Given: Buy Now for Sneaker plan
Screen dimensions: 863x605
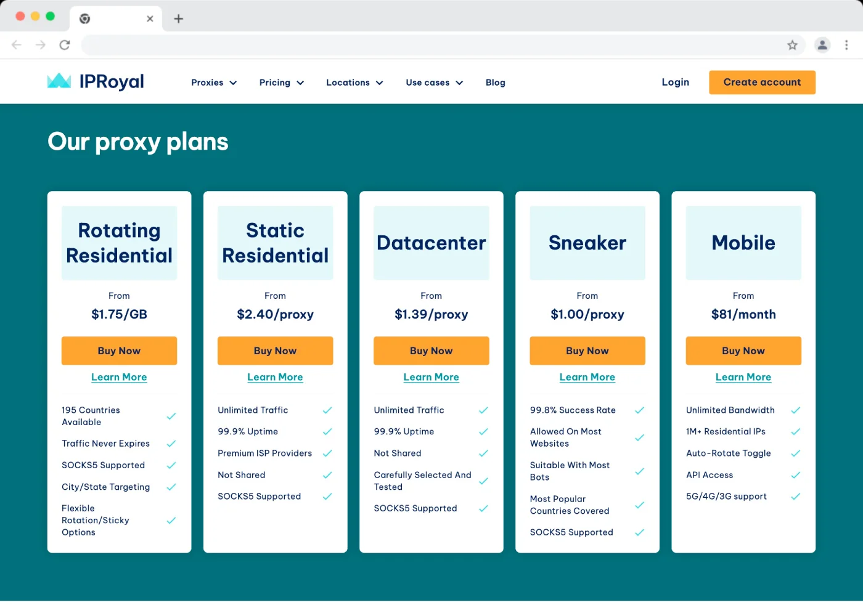Looking at the screenshot, I should (x=587, y=351).
